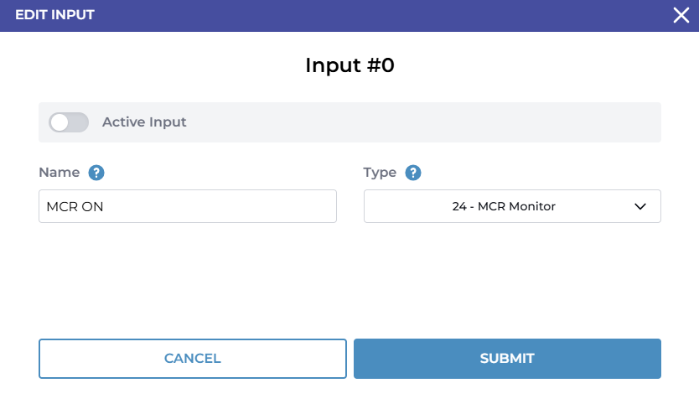Close the Edit Input dialog

pos(681,15)
